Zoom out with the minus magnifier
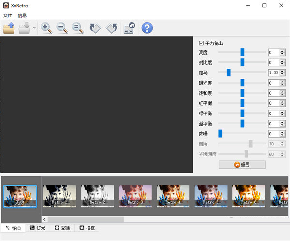The image size is (290, 241). (x=62, y=28)
